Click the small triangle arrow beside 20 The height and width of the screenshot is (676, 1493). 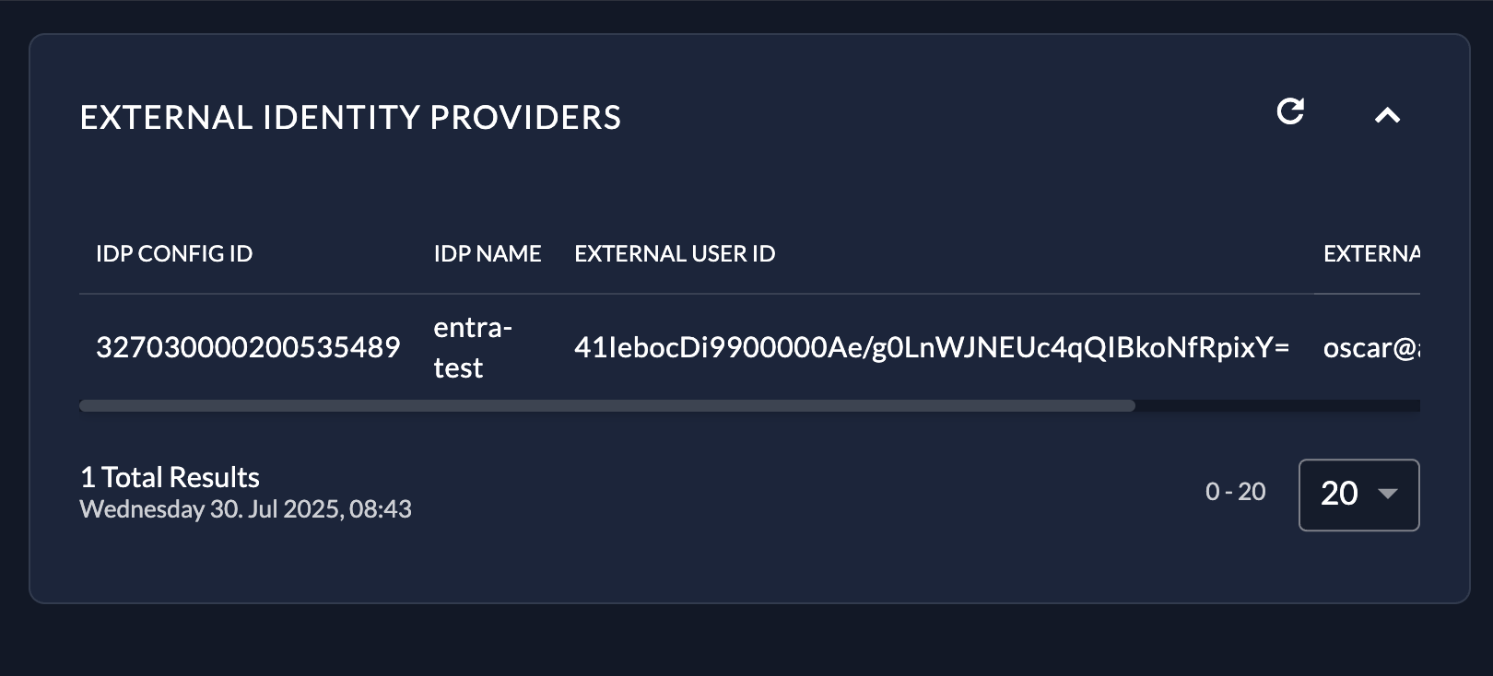1387,494
